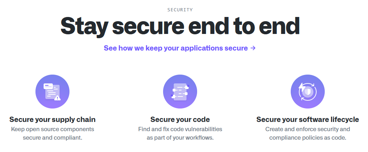Click 'compliance policies as code.' text line
368x152 pixels.
click(307, 138)
